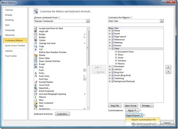Choose Import customization file menu item
This screenshot has height=129, width=178.
143,120
